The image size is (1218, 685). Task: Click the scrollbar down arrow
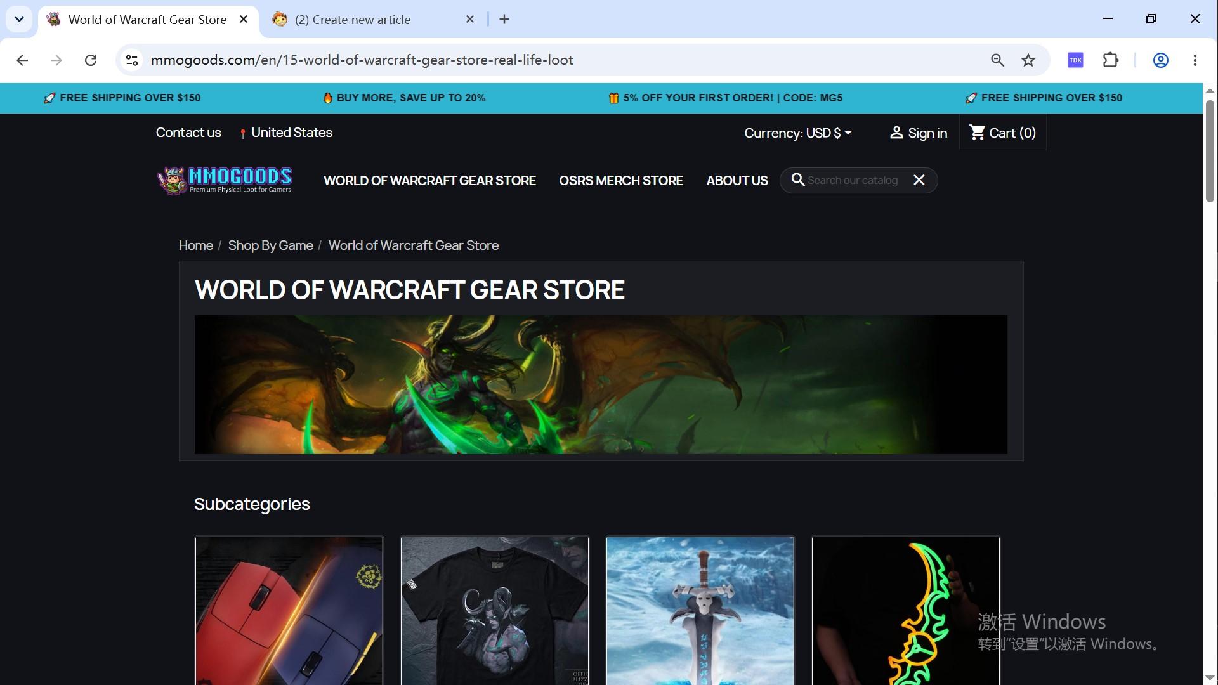[x=1210, y=678]
